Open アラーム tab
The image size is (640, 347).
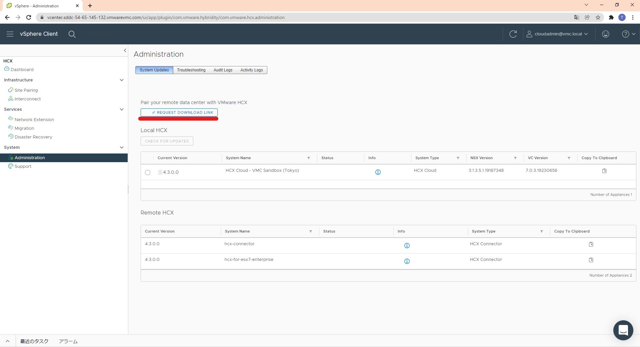68,341
